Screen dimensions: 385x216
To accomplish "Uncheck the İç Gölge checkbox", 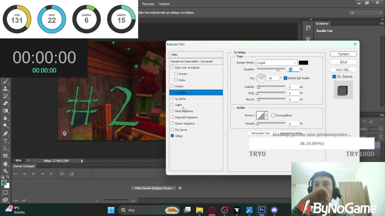I will coord(172,92).
